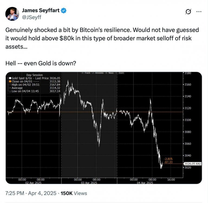Viewport: 208px width, 203px height.
Task: Click the orange Close on 04/01 swatch
Action: click(10, 81)
